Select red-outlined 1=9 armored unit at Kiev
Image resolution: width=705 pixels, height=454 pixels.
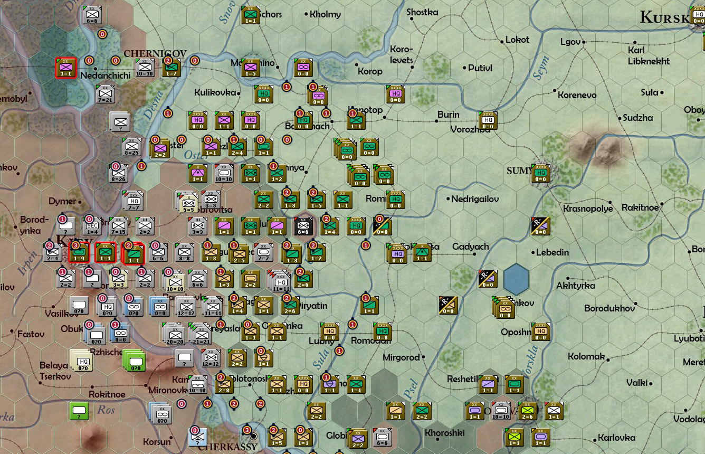point(79,253)
